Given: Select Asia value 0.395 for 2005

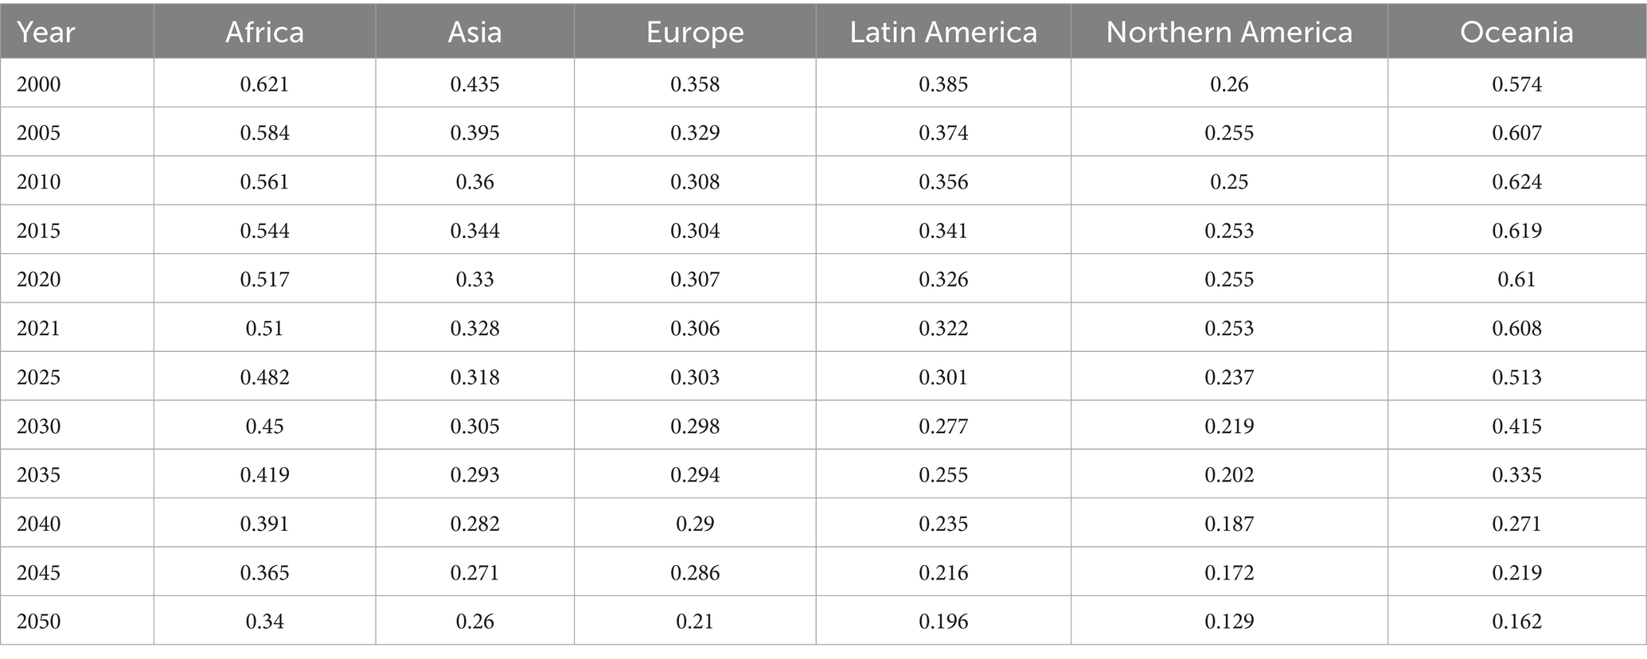Looking at the screenshot, I should 474,133.
